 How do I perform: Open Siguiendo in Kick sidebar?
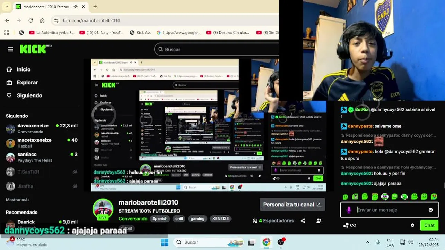[24, 95]
